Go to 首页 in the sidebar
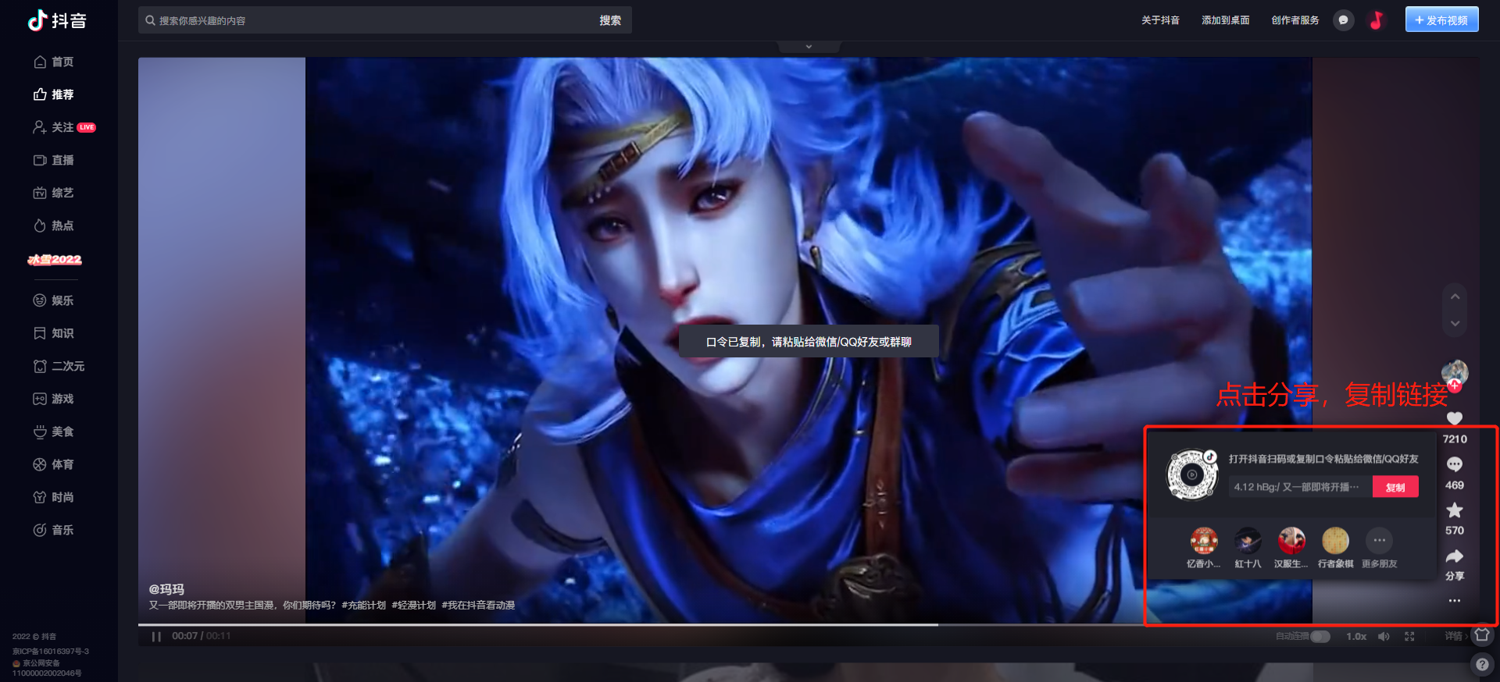Viewport: 1500px width, 682px height. point(54,62)
